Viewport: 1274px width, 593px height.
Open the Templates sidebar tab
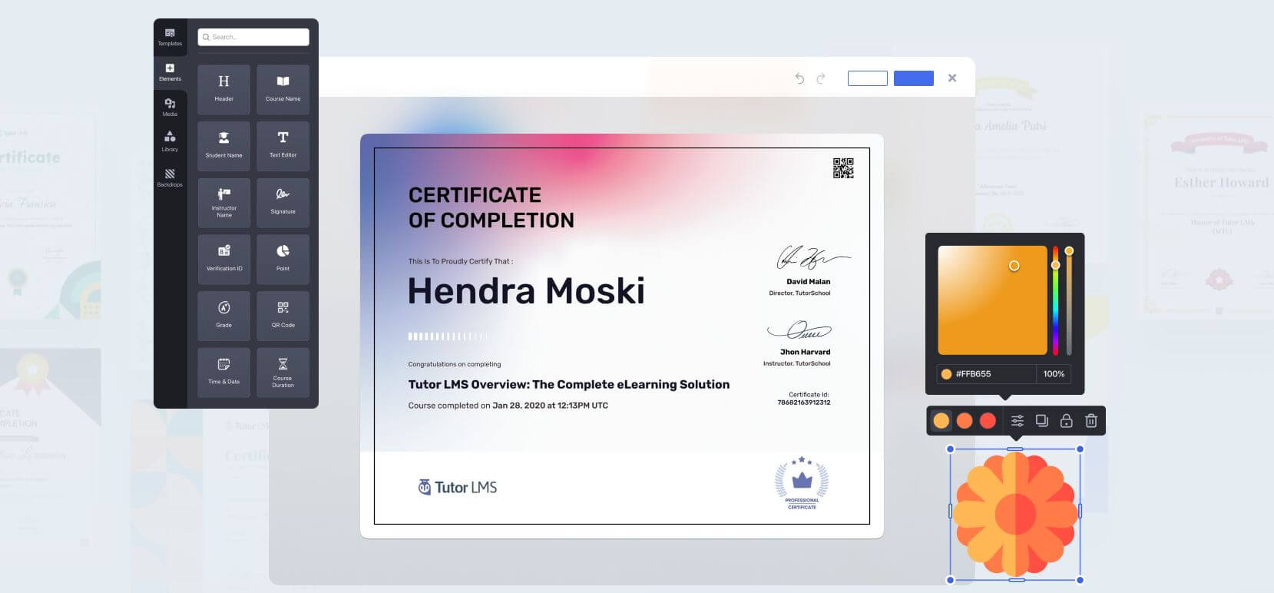[170, 37]
